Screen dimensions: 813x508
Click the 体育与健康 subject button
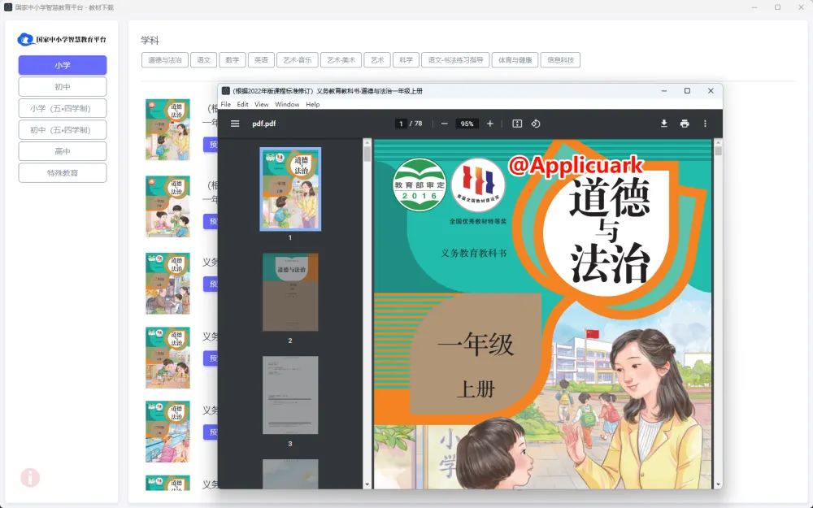pyautogui.click(x=515, y=59)
